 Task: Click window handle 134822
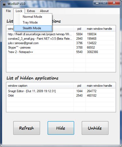(92, 43)
